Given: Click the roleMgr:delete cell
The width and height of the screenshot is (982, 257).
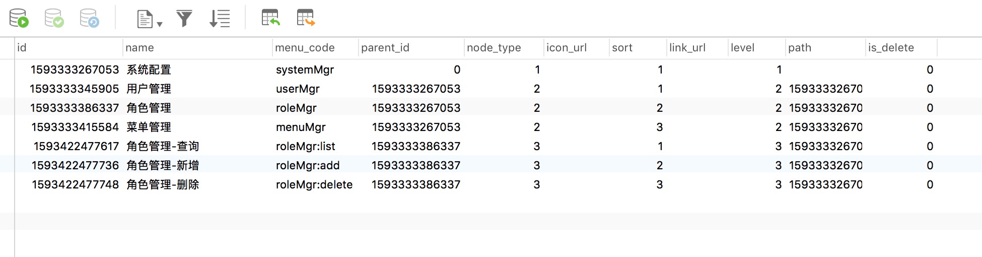Looking at the screenshot, I should (x=314, y=184).
